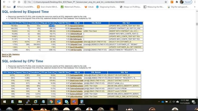Open SQL Id link in SELECT "CUSTOMER_ID", "SEQNO" row

tap(76, 44)
